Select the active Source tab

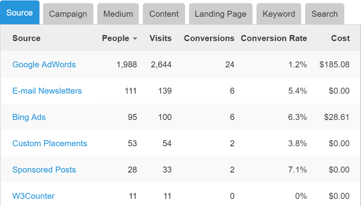(x=20, y=13)
